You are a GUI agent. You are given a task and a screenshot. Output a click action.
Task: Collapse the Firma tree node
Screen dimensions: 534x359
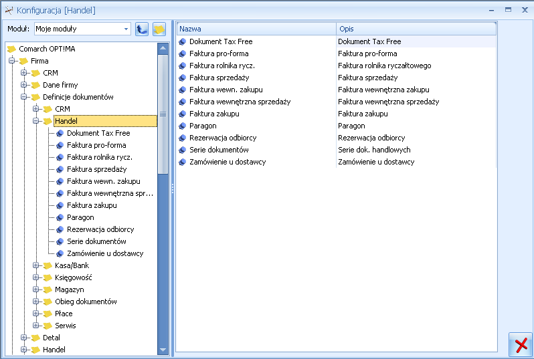(12, 61)
